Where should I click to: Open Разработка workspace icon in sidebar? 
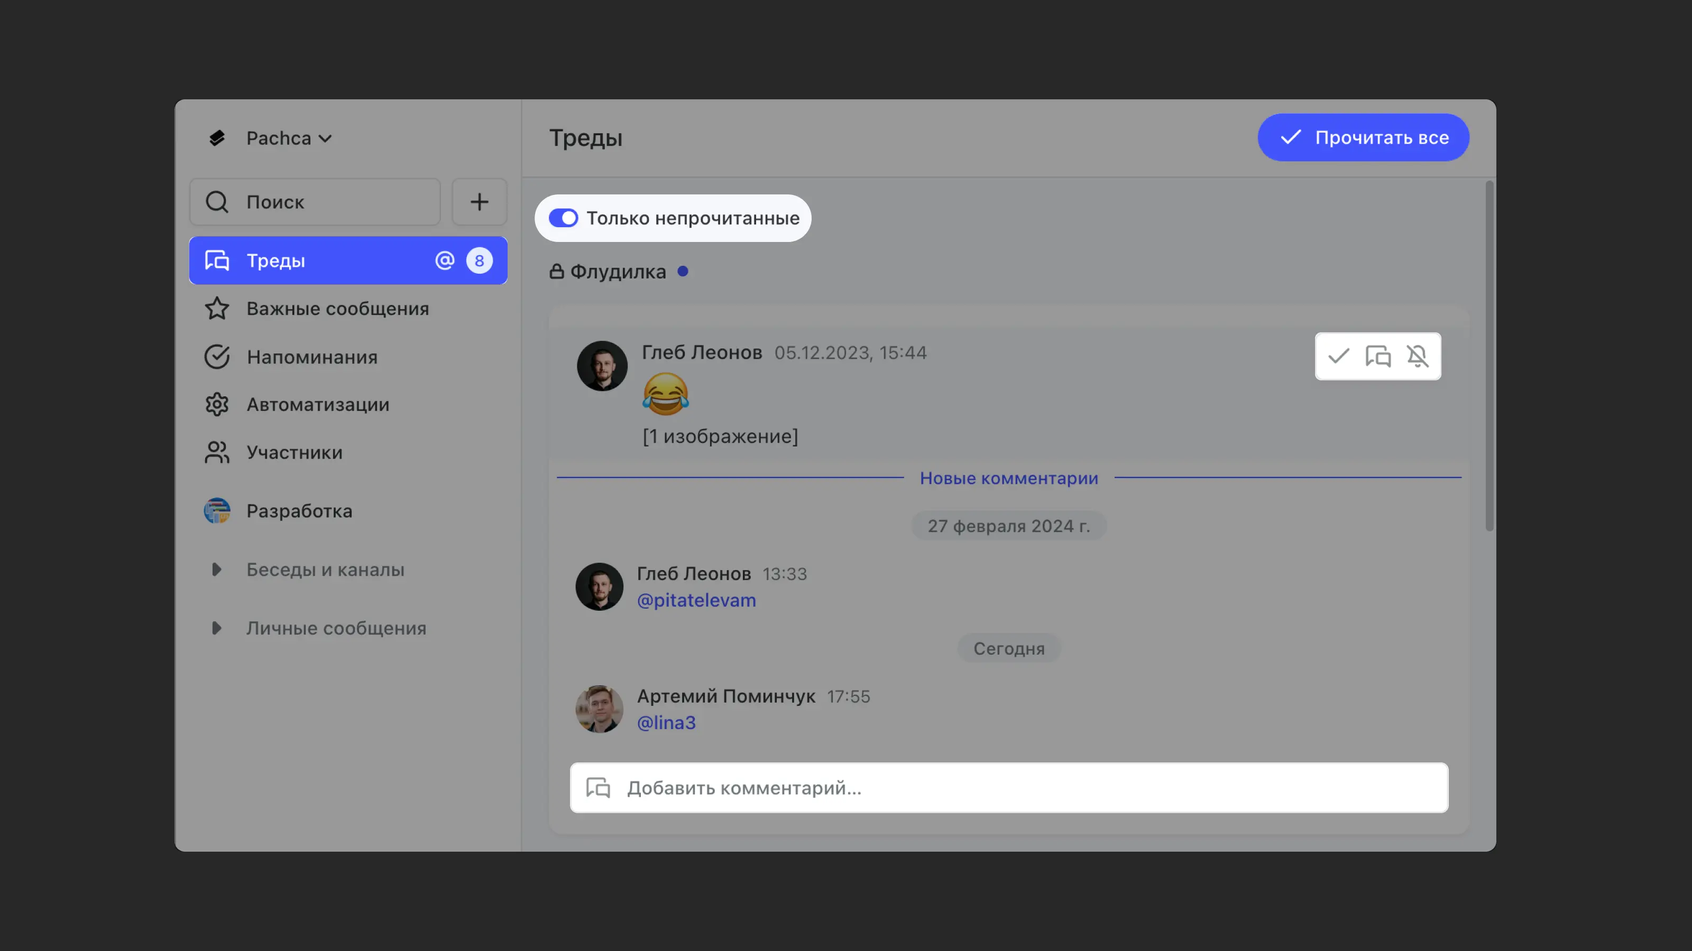pos(217,510)
